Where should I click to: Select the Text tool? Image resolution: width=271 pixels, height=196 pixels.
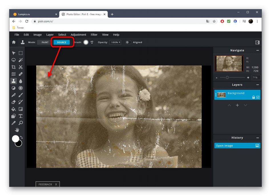[21, 116]
